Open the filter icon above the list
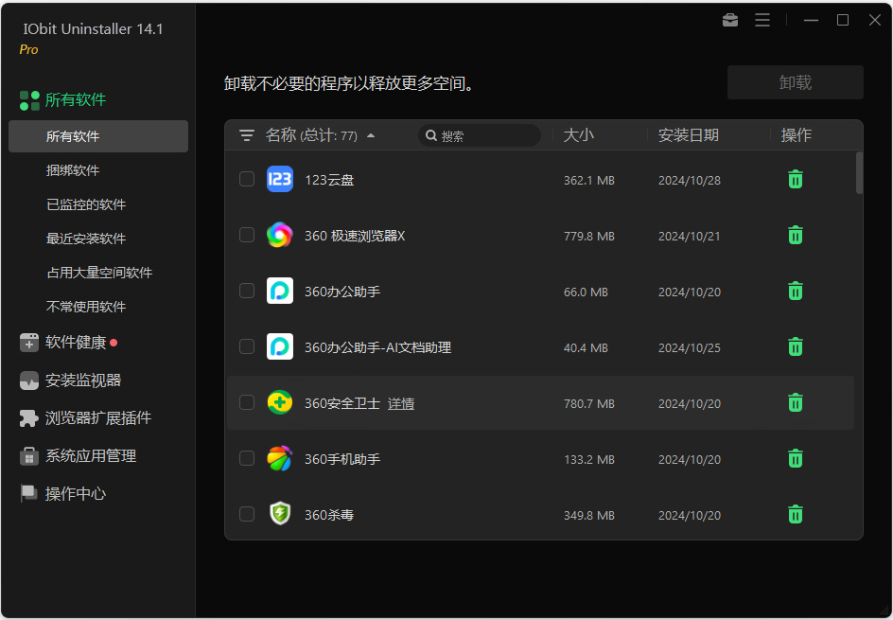Image resolution: width=893 pixels, height=620 pixels. coord(246,135)
